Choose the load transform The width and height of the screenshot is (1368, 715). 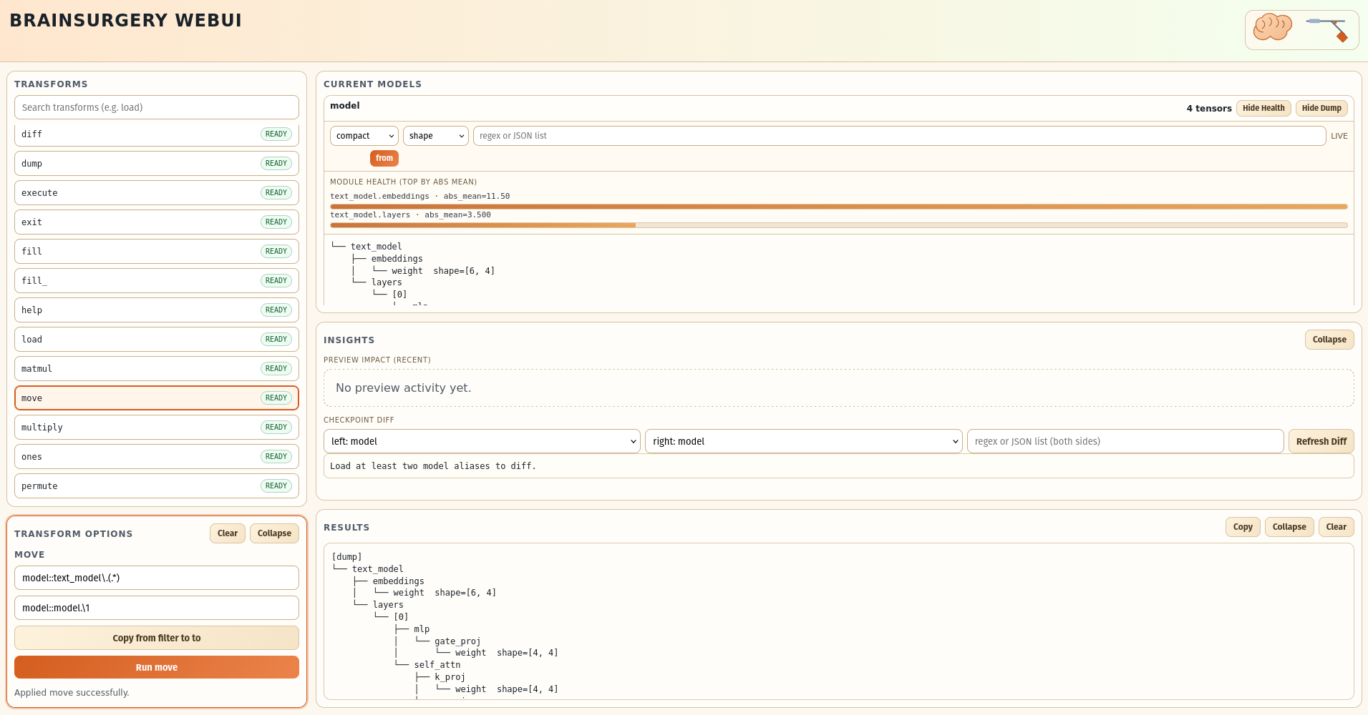(157, 340)
